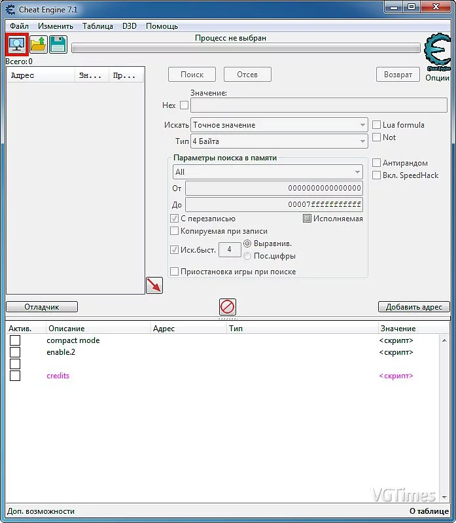
Task: Click the Возврат undo scan button
Action: tap(398, 75)
